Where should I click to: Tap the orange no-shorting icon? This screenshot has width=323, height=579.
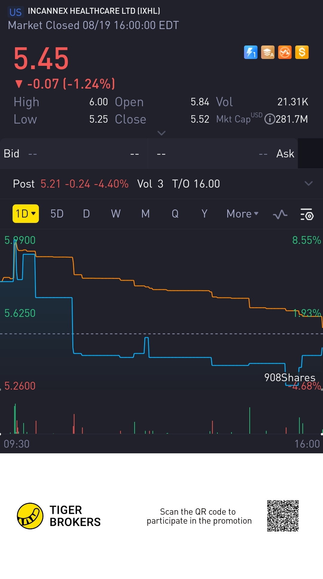coord(285,52)
